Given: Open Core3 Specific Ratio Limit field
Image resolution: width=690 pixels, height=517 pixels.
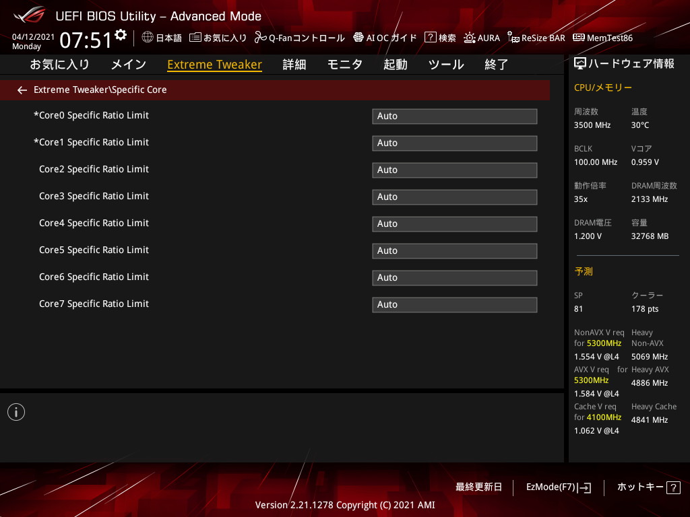Looking at the screenshot, I should click(x=455, y=197).
